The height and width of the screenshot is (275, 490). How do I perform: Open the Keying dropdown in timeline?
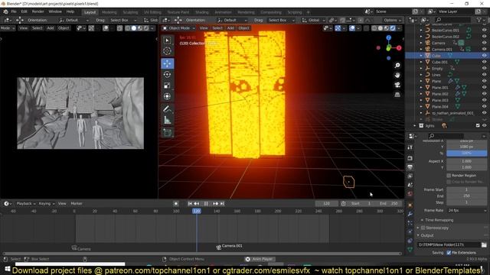(x=47, y=204)
